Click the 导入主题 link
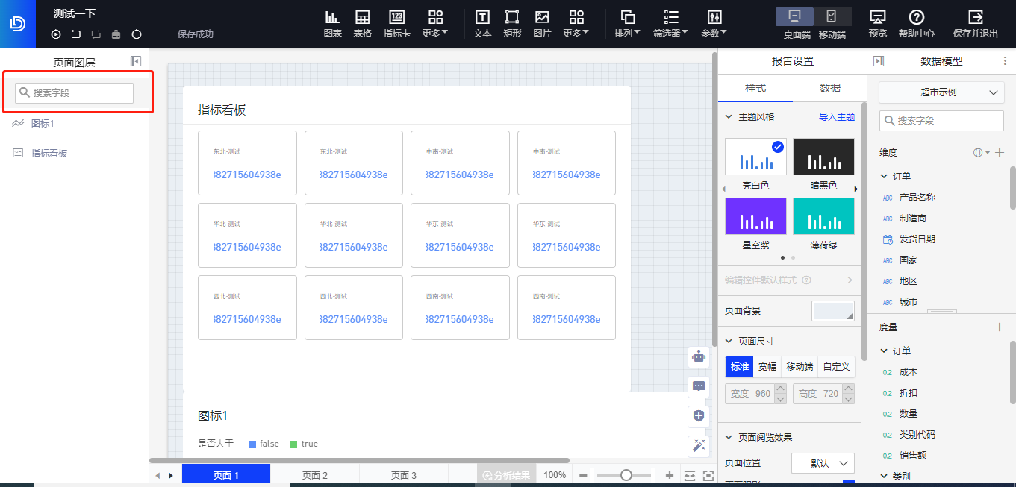The height and width of the screenshot is (487, 1016). coord(836,117)
